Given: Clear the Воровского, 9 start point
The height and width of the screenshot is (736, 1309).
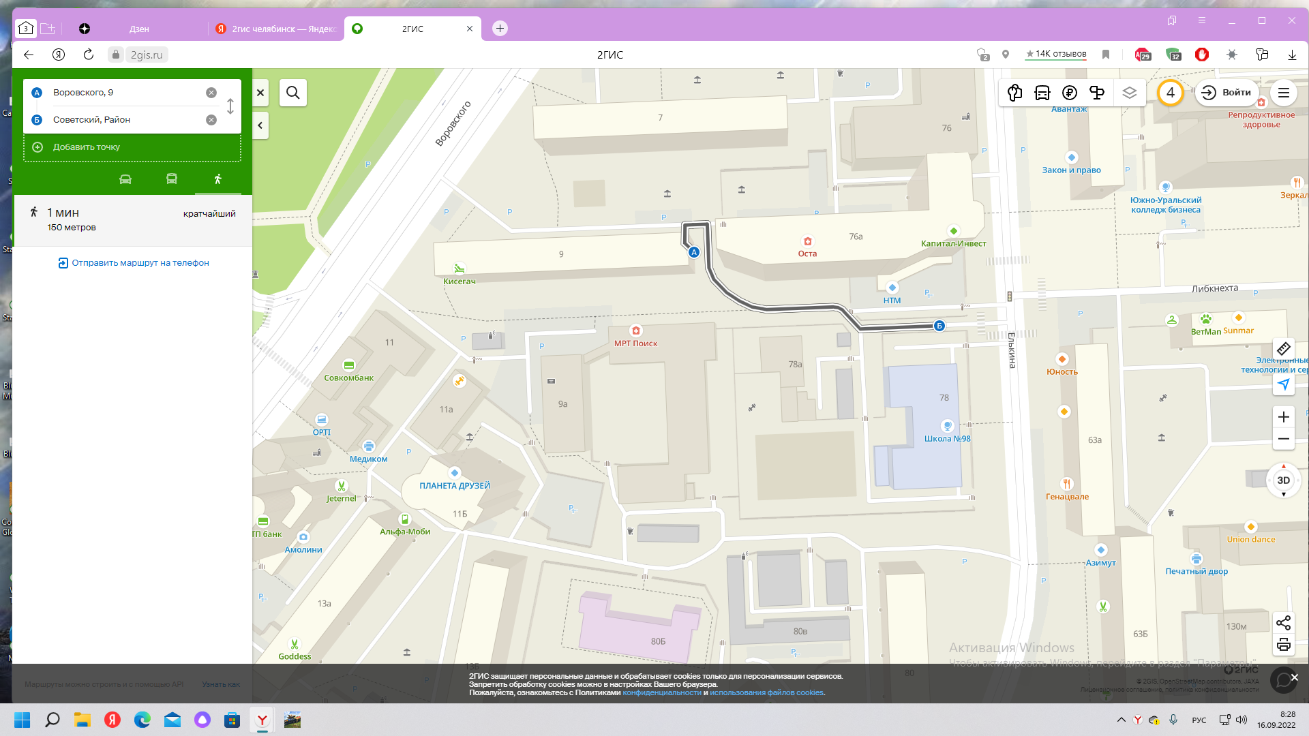Looking at the screenshot, I should 211,93.
